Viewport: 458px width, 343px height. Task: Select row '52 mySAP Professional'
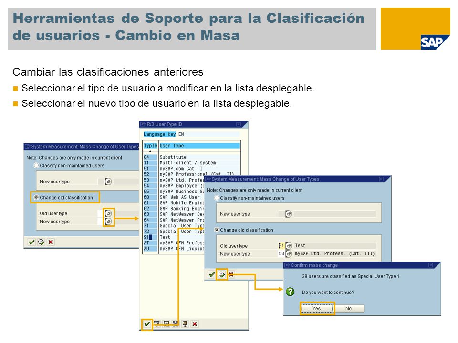pos(192,174)
